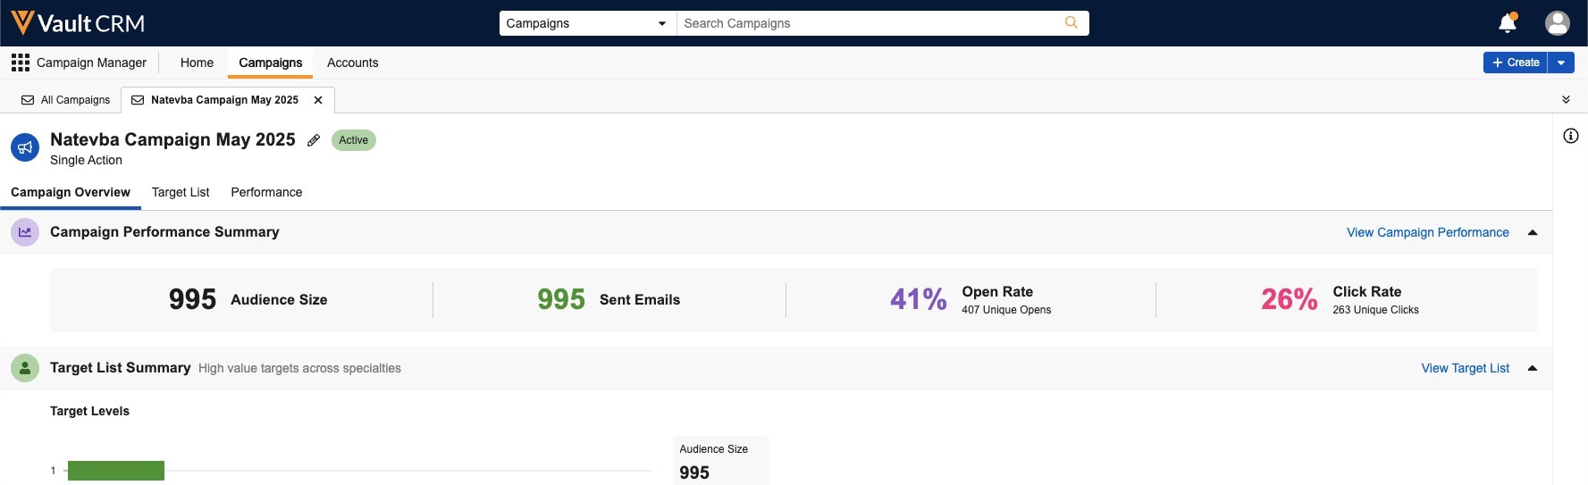Collapse the Target List Summary section
Screen dimensions: 1588x485
(x=1533, y=368)
